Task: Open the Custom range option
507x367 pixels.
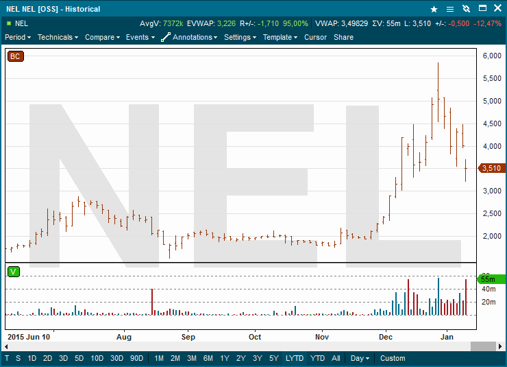Action: tap(393, 358)
